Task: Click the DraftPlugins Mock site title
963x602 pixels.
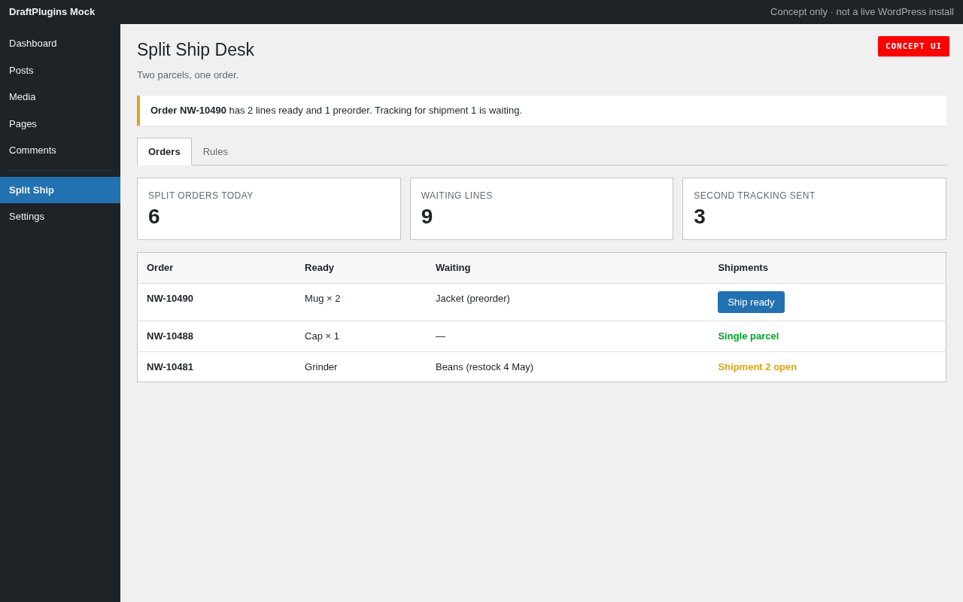Action: [52, 12]
